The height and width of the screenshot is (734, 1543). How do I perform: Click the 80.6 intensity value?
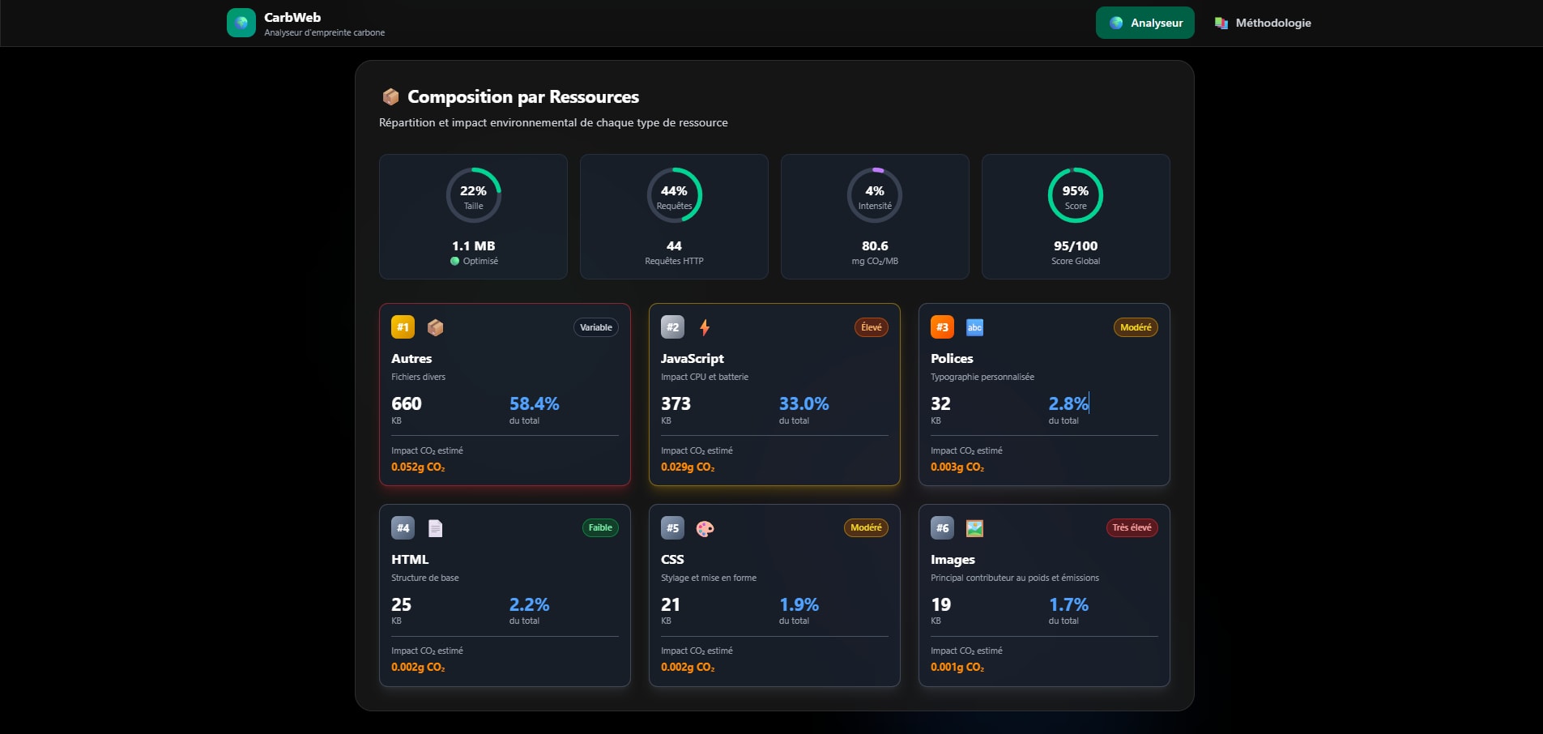click(875, 245)
